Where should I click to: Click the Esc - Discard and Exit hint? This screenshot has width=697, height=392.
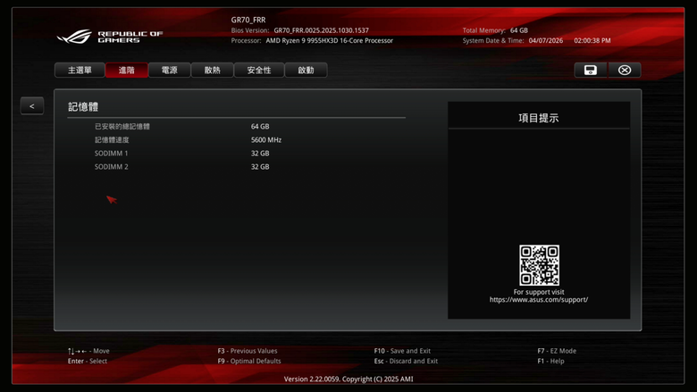(406, 361)
